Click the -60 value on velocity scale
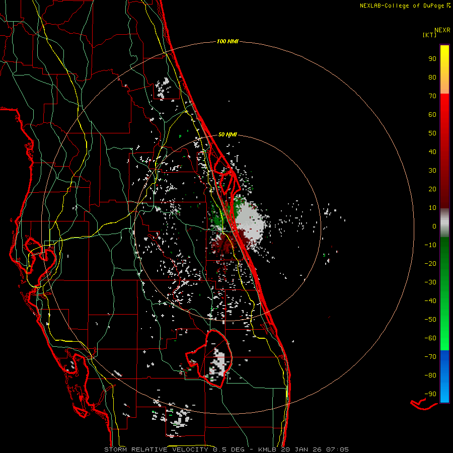453x453 pixels. [430, 338]
